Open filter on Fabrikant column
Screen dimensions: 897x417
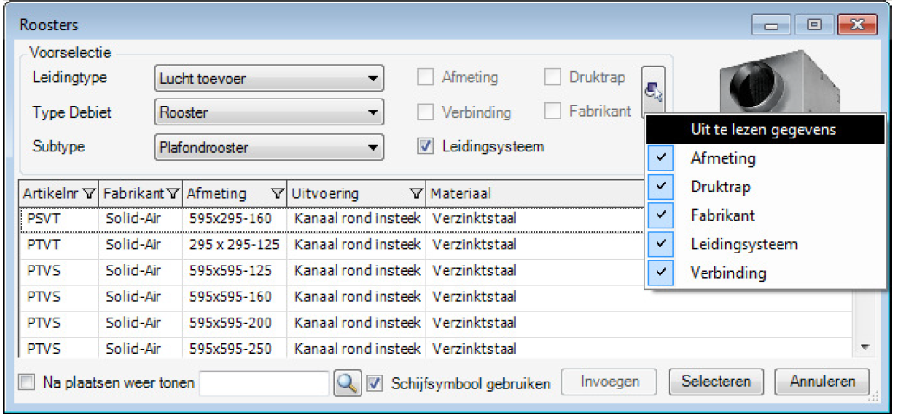[x=173, y=195]
